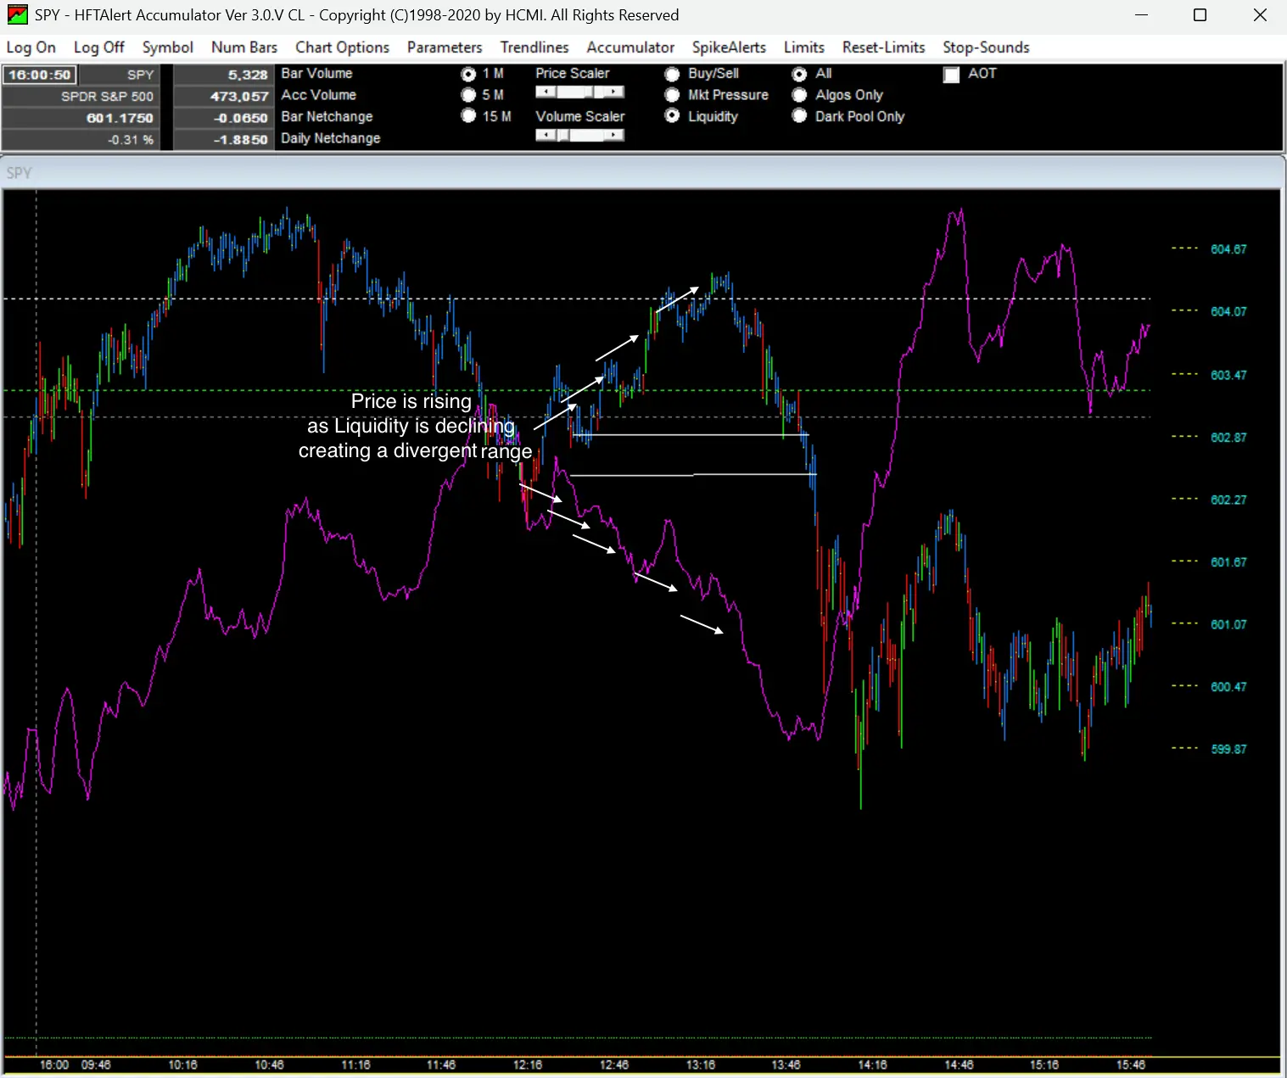This screenshot has width=1287, height=1078.
Task: Click the Price Scaler right arrow
Action: click(615, 92)
